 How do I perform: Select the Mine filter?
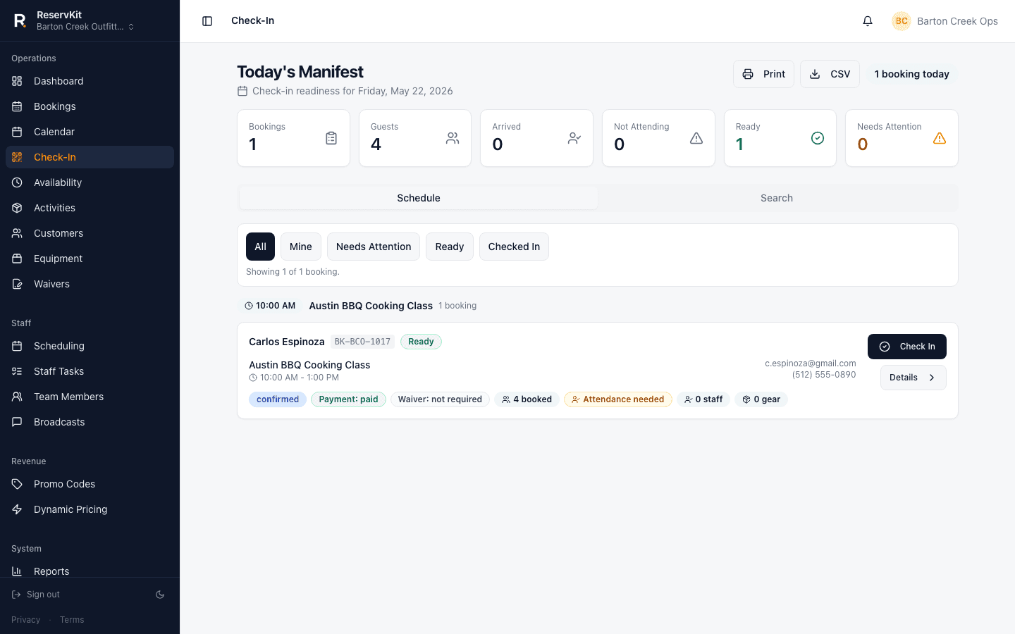pos(300,247)
